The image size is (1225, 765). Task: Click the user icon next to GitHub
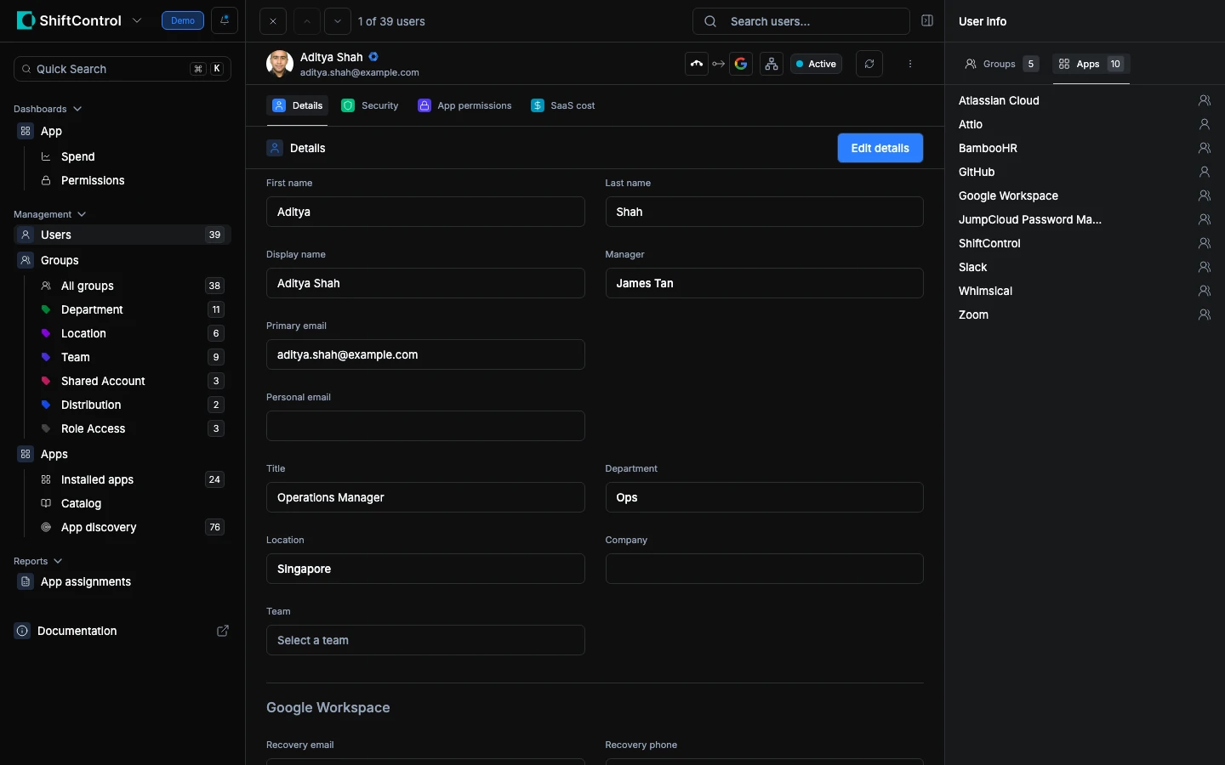click(x=1204, y=172)
